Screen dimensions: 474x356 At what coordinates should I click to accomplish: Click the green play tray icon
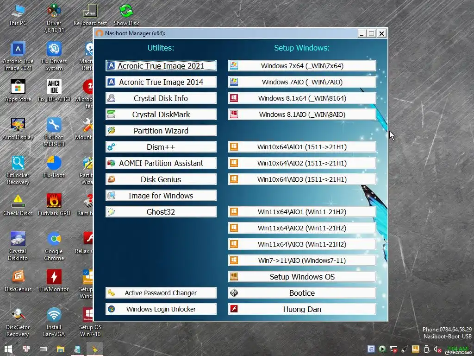click(x=382, y=350)
